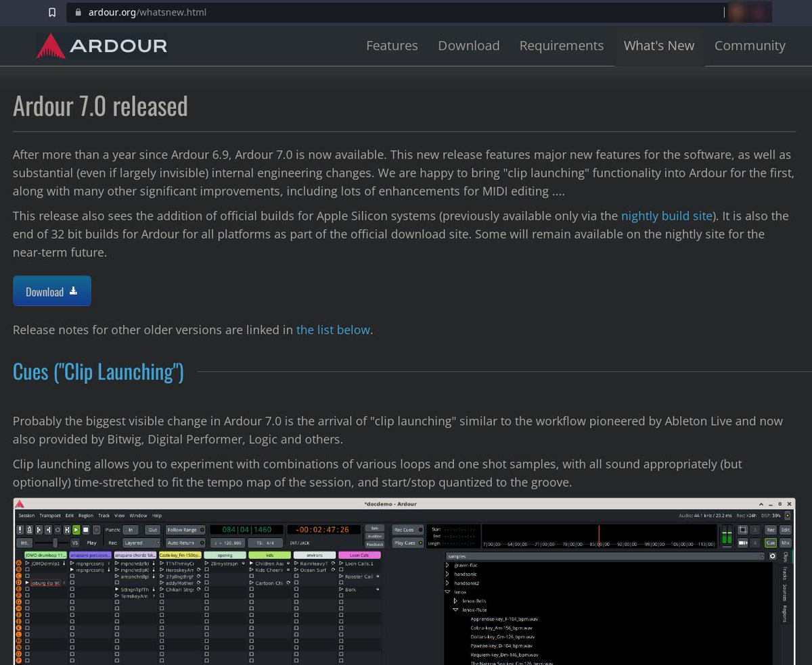Open the Transport menu in Ardour
This screenshot has height=665, width=812.
[x=50, y=516]
